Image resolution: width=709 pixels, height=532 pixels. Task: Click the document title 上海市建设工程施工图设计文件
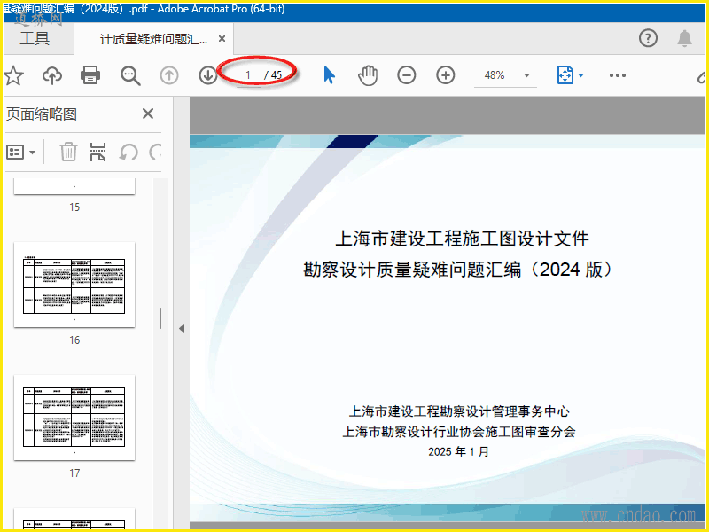tap(462, 239)
